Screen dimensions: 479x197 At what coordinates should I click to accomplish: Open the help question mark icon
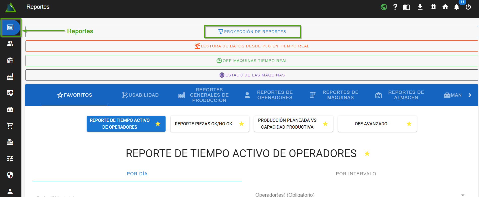click(x=395, y=7)
